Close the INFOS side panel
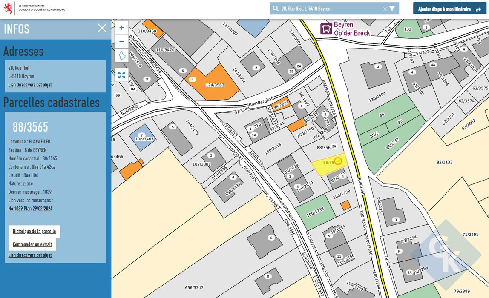The width and height of the screenshot is (489, 298). pos(102,28)
